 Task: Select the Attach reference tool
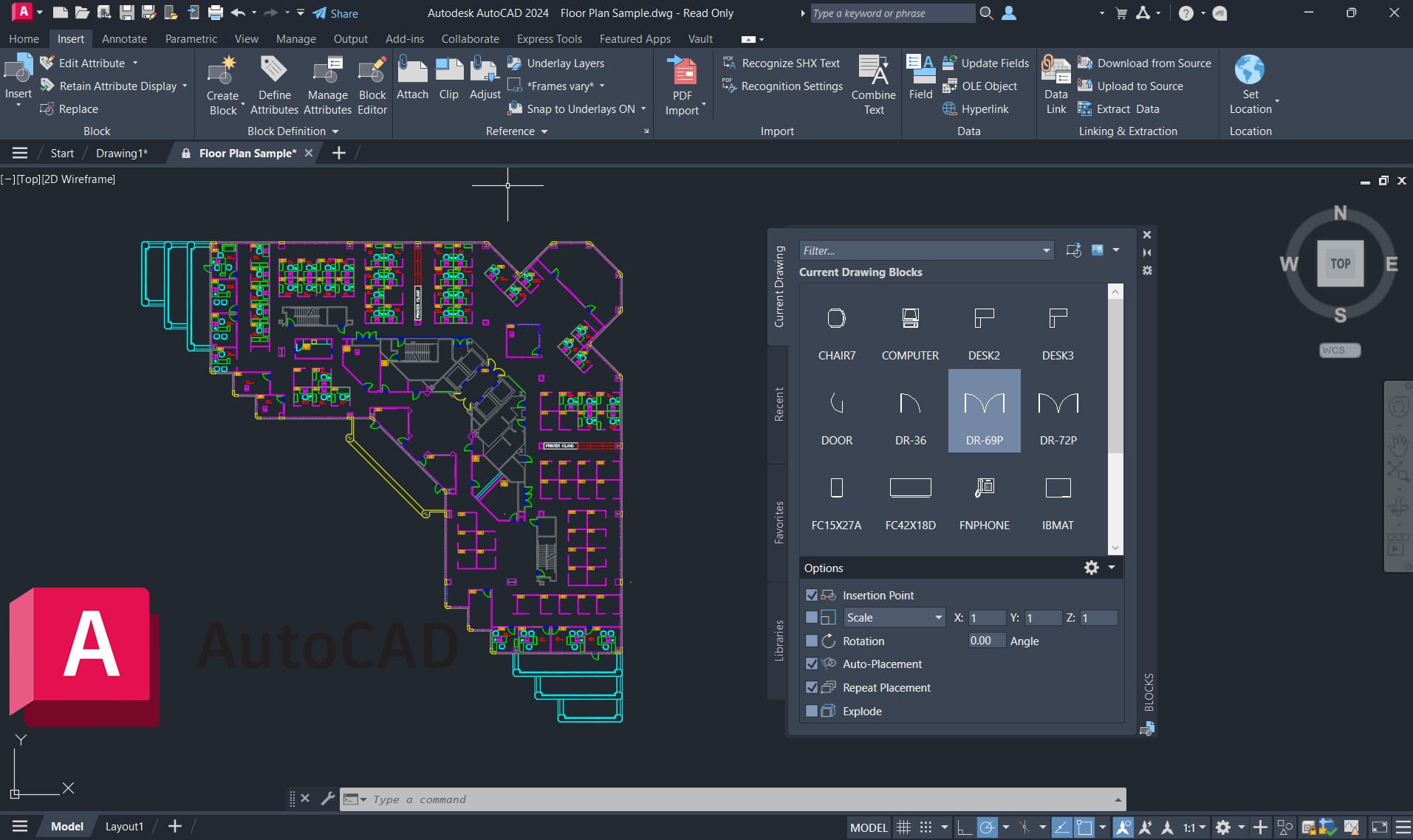[x=413, y=81]
